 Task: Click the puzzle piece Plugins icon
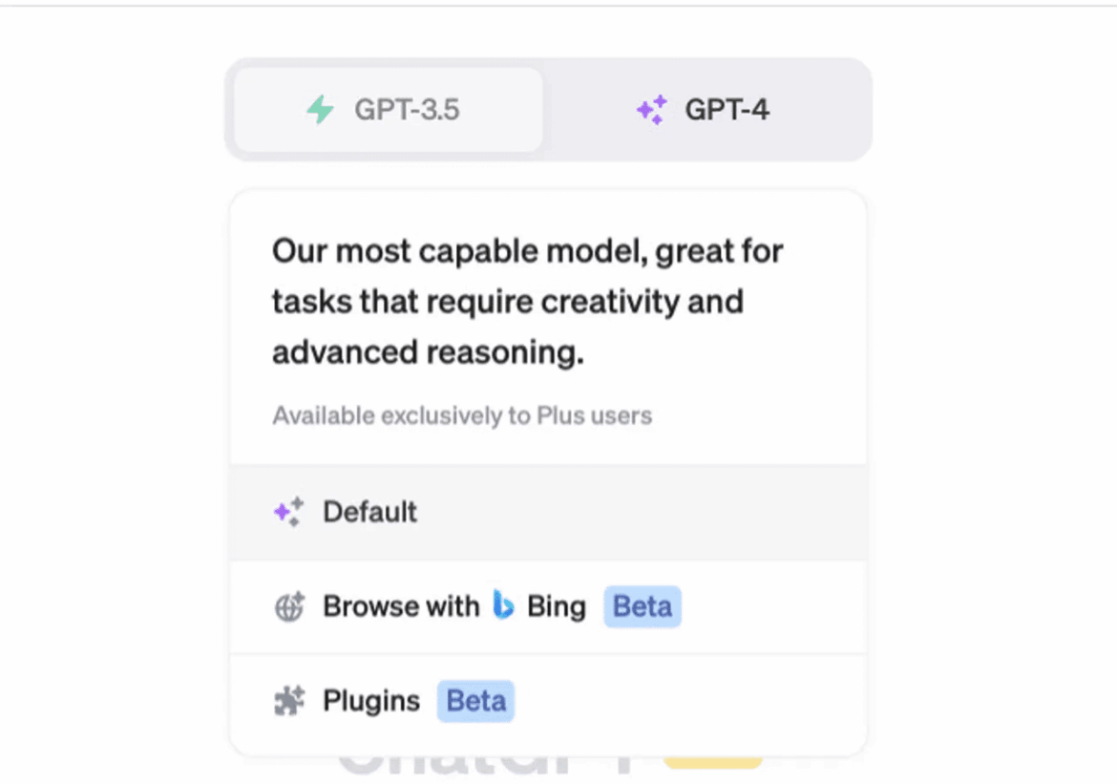tap(287, 700)
